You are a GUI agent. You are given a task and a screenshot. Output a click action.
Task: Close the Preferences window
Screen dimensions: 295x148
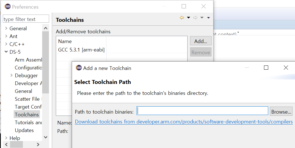(x=203, y=6)
